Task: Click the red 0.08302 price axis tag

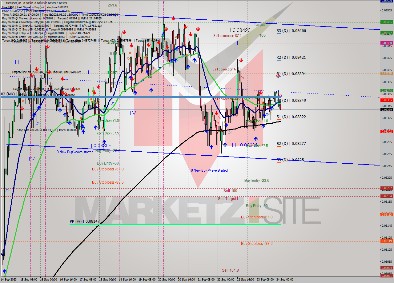Action: [x=386, y=131]
